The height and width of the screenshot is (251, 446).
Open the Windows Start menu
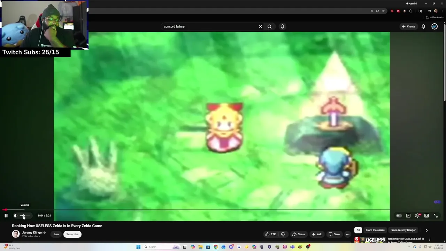coord(138,247)
